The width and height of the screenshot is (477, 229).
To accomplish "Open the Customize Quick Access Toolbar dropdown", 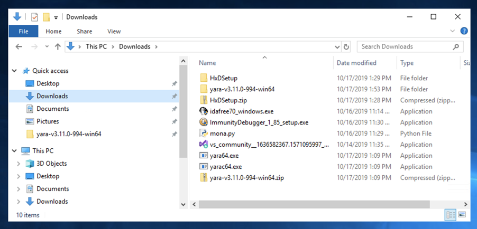I will click(56, 17).
